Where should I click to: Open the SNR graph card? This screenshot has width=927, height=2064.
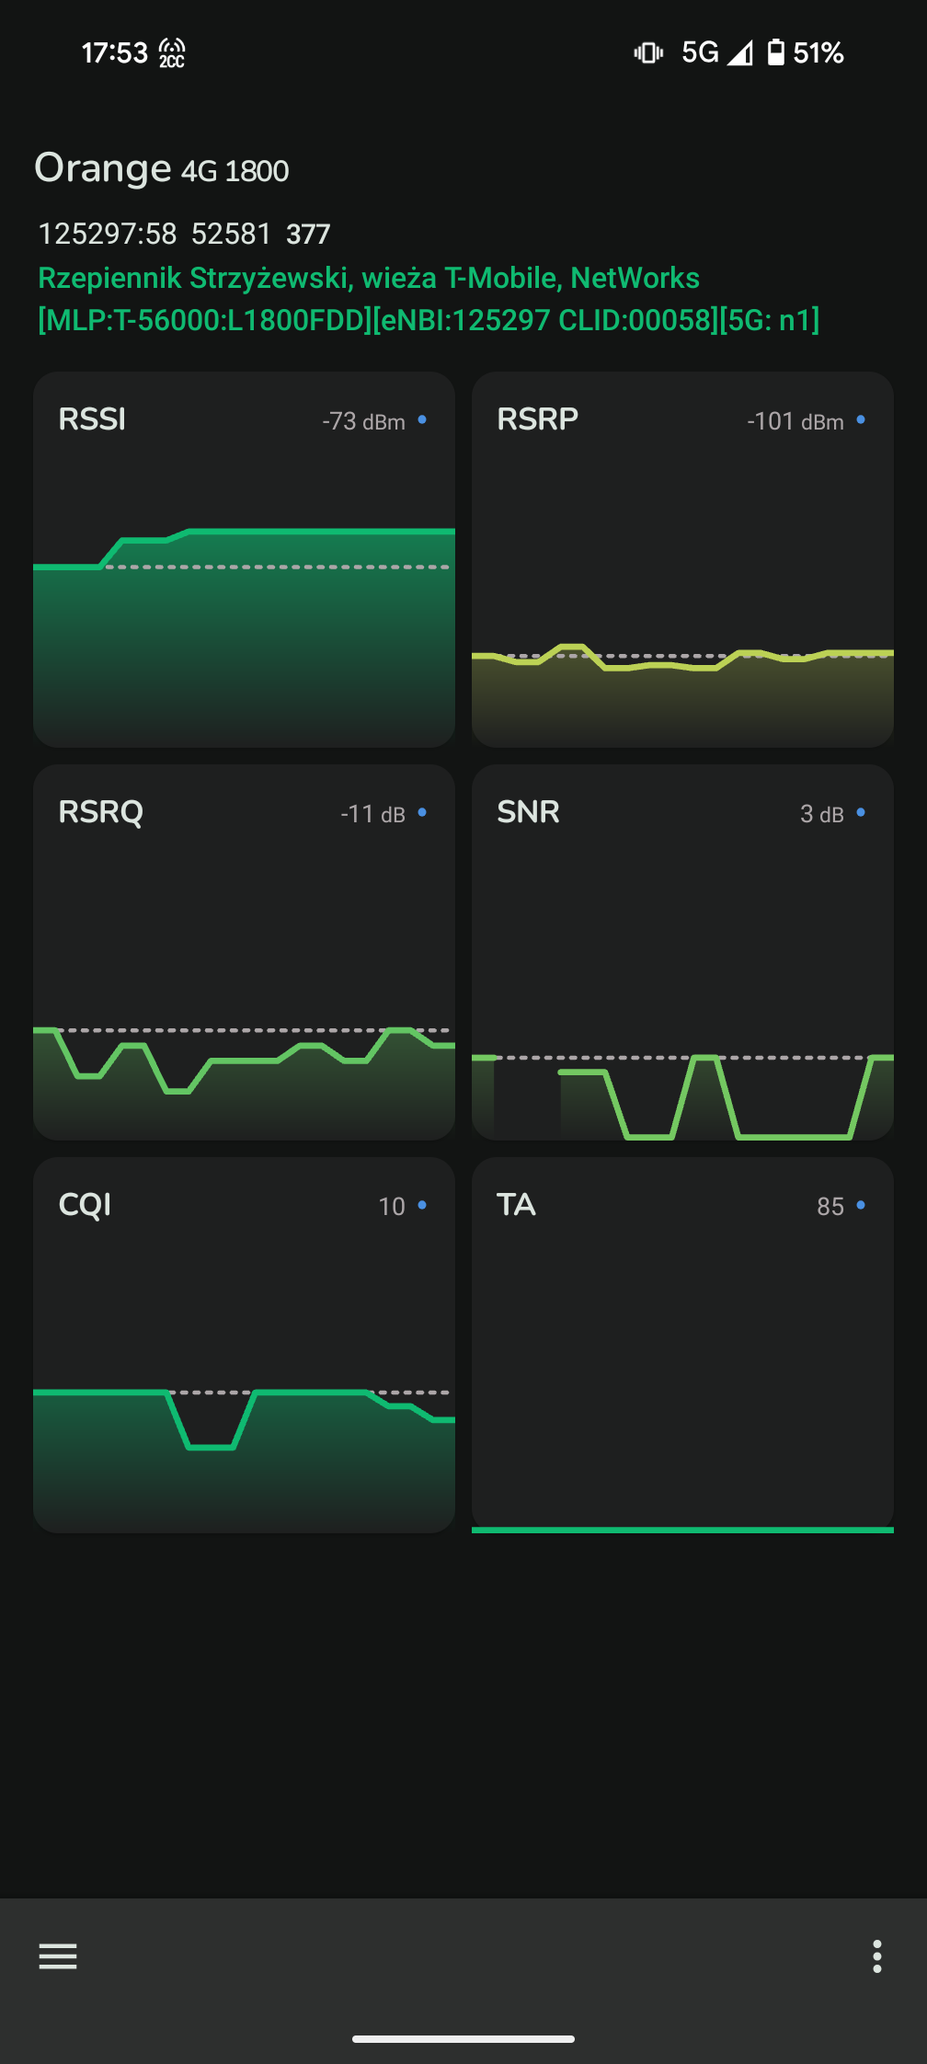pos(682,952)
